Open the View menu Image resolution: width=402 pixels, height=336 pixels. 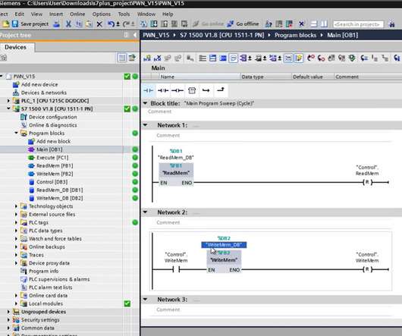(x=36, y=14)
